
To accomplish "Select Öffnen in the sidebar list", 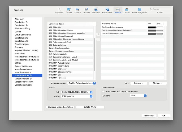I will (27, 63).
